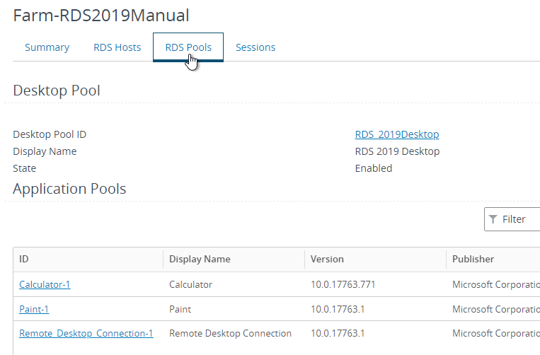
Task: Sort by the Display Name column header
Action: click(x=200, y=259)
